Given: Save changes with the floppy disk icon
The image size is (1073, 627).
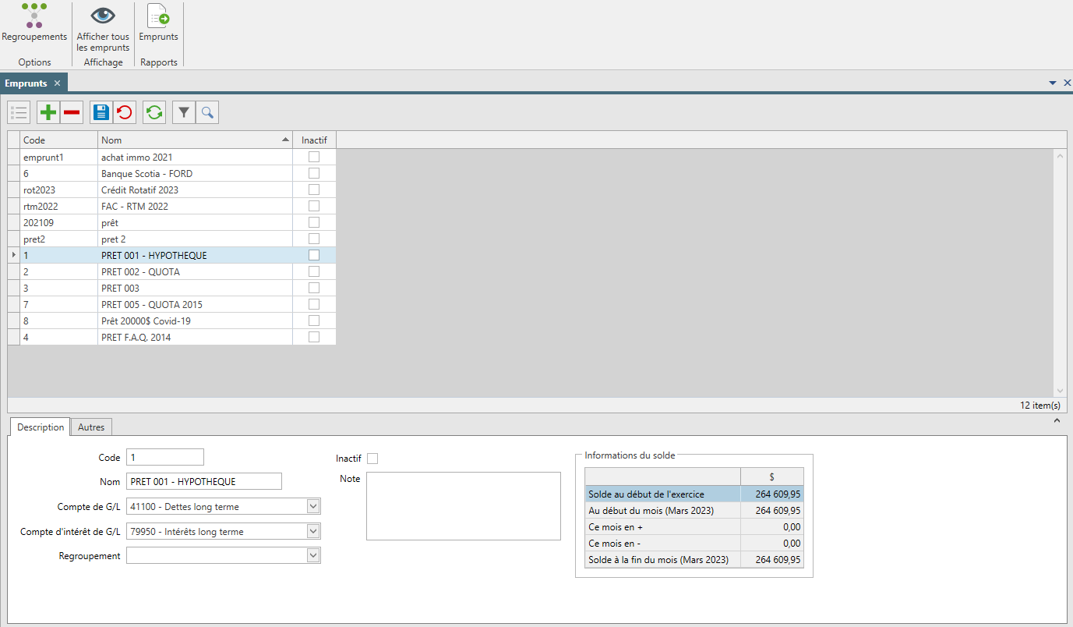Looking at the screenshot, I should 101,113.
